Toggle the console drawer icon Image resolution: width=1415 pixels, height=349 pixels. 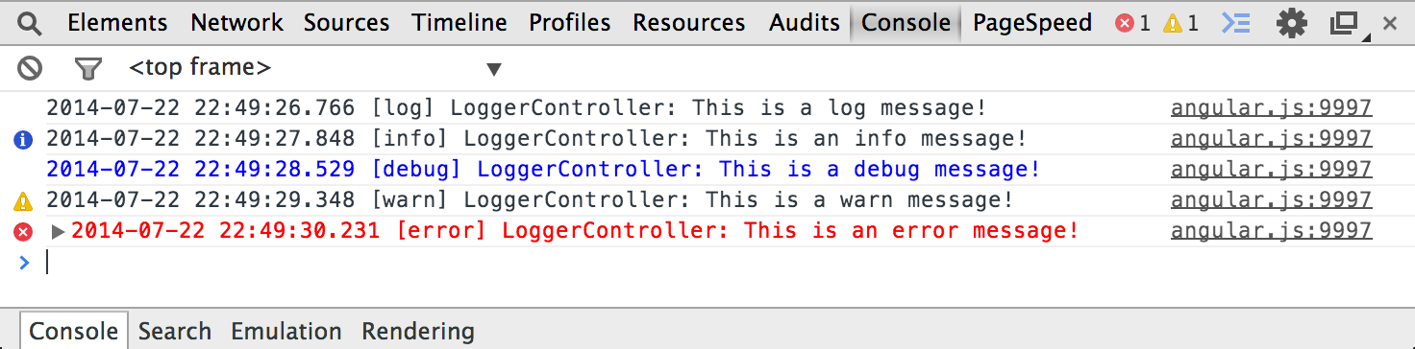1235,23
